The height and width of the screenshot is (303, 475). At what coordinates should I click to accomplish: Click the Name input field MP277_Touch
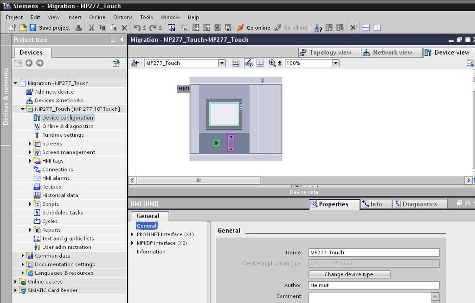point(374,252)
